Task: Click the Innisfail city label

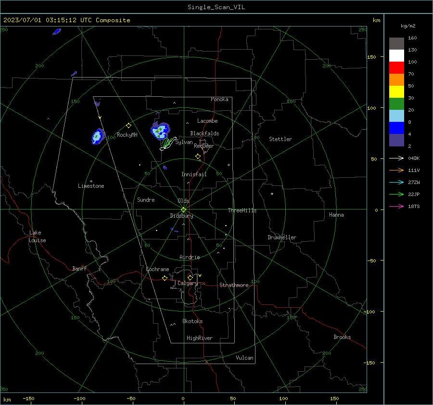Action: point(194,174)
